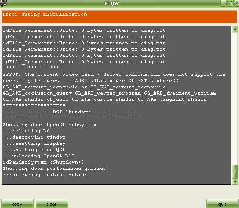239x208 pixels.
Task: Click the scrollbar down arrow
Action: coord(235,182)
